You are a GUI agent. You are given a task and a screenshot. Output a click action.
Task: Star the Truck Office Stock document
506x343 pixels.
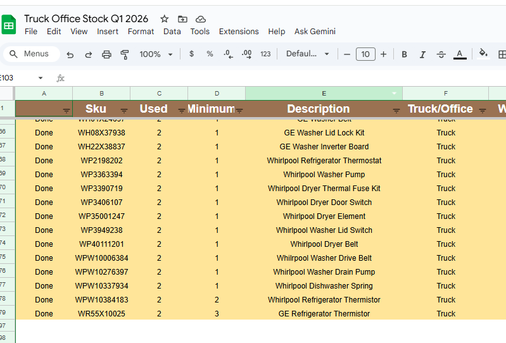coord(165,19)
